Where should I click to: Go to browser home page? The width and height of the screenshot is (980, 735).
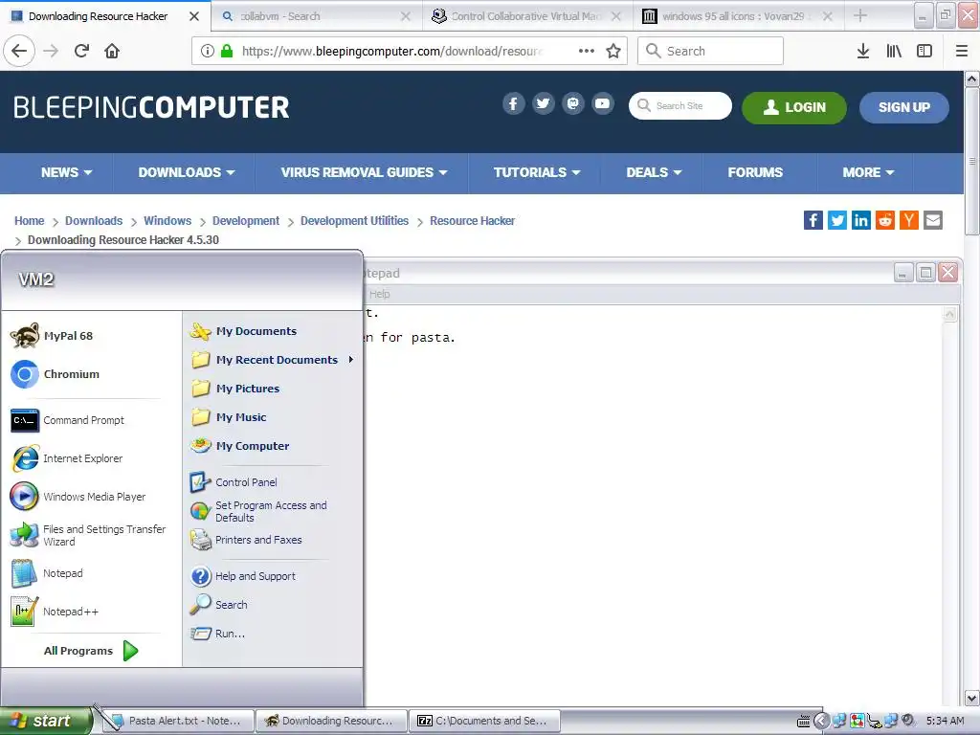[x=112, y=51]
